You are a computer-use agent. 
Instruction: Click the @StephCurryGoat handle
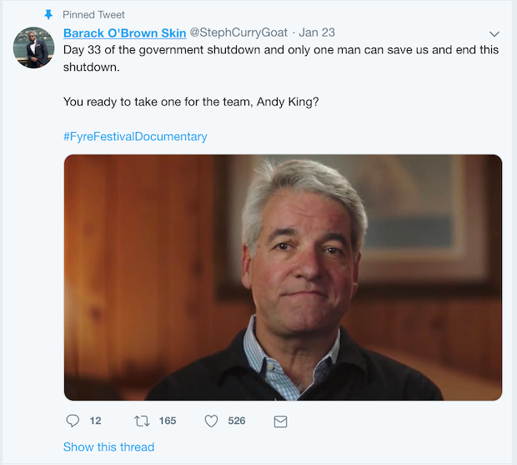[238, 33]
